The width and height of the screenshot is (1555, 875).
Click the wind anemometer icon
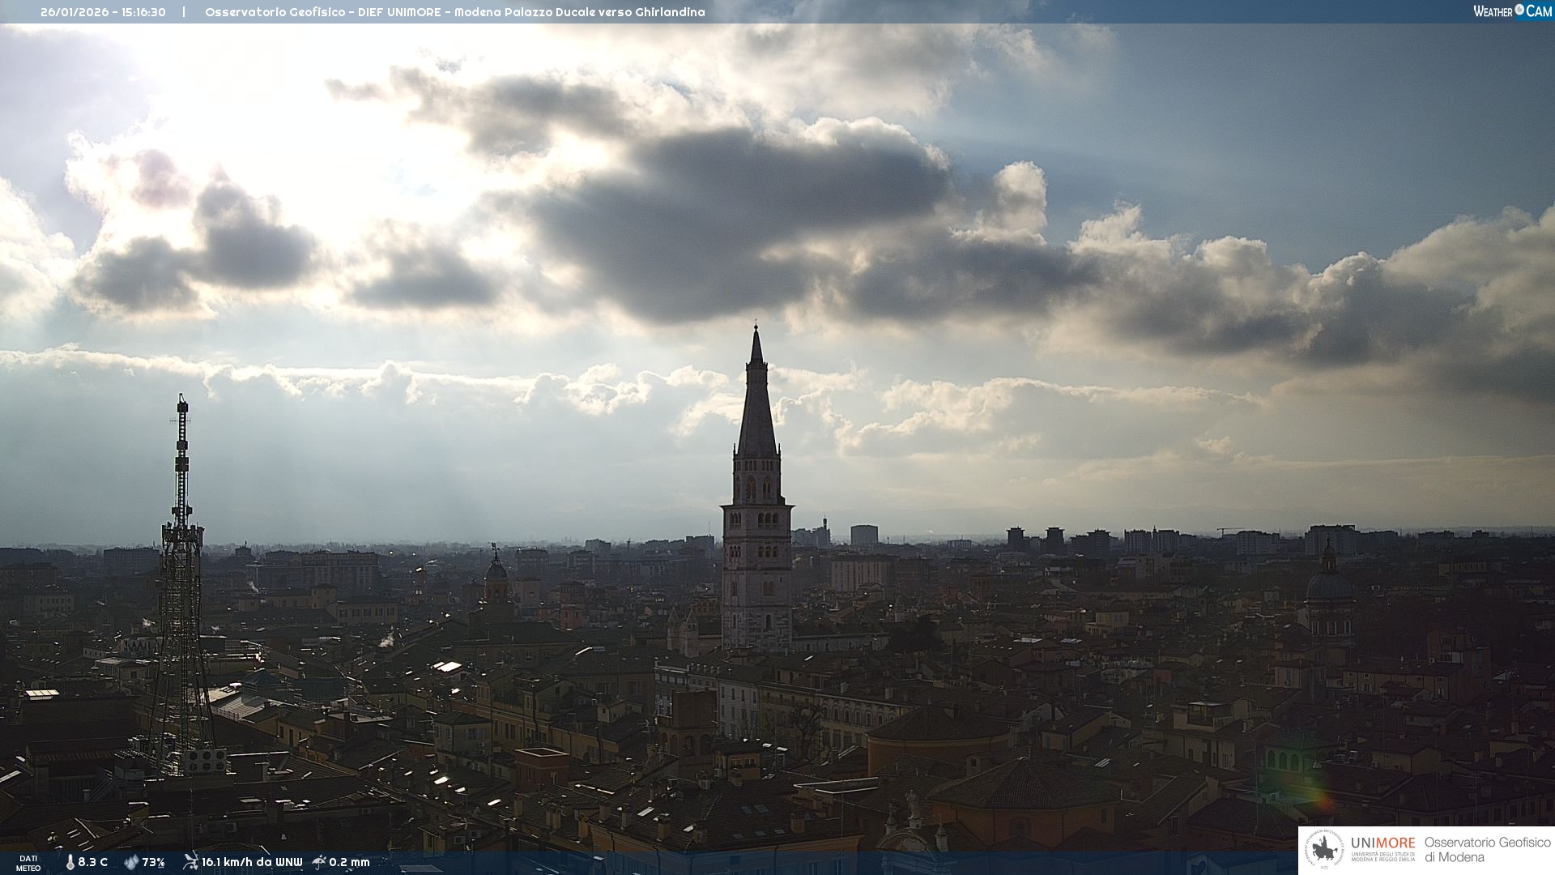click(190, 862)
